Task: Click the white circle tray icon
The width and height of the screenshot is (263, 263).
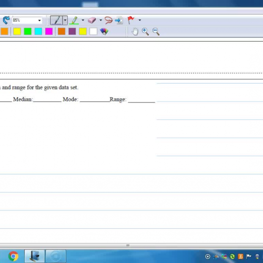Action: click(208, 257)
